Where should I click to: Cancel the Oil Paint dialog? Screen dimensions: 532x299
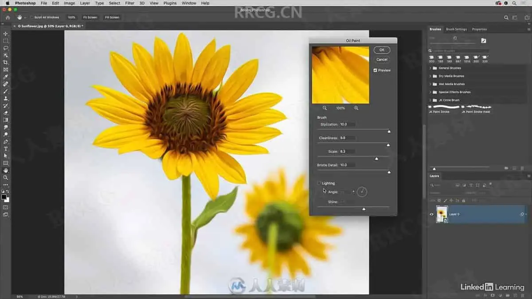coord(382,59)
